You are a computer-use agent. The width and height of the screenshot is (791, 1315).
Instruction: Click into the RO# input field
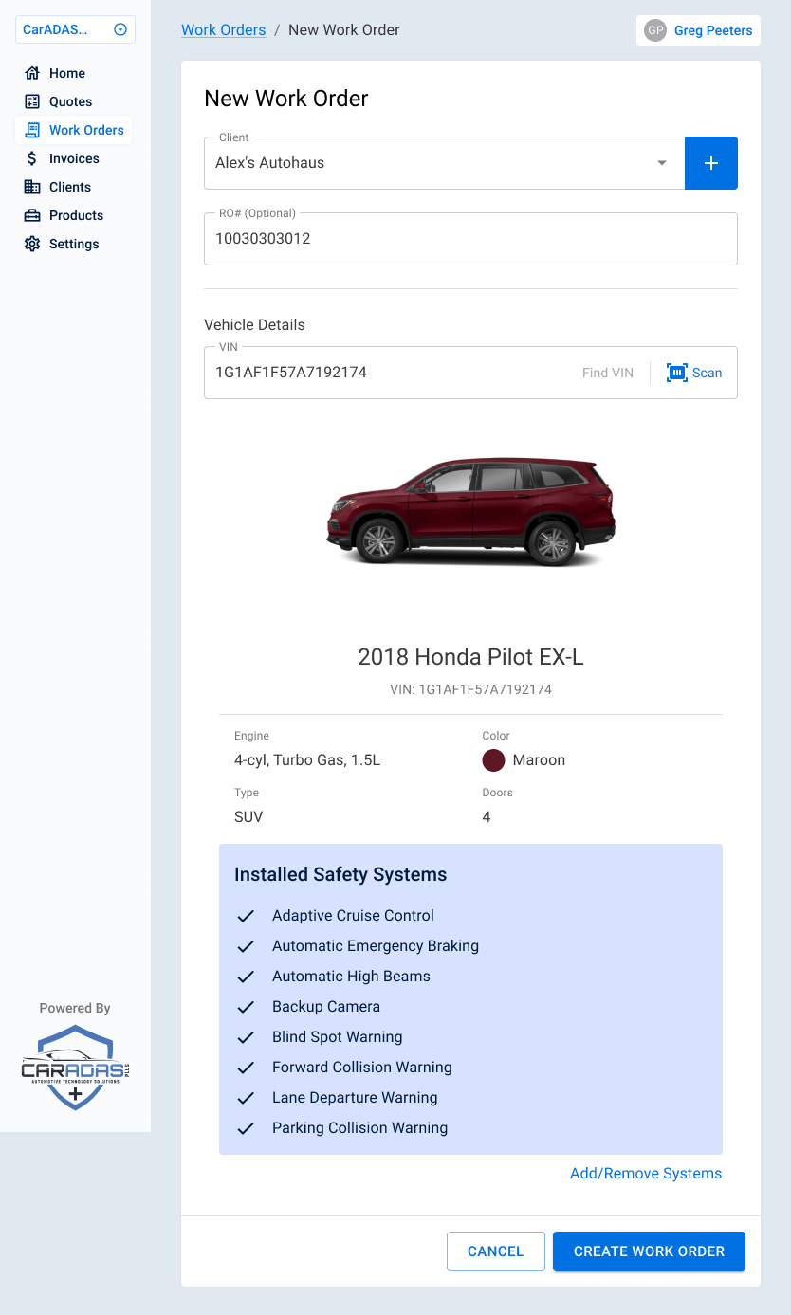pos(469,239)
